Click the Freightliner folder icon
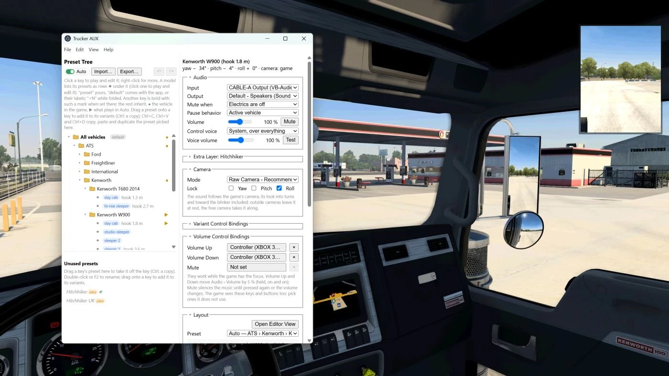This screenshot has height=376, width=669. [87, 163]
